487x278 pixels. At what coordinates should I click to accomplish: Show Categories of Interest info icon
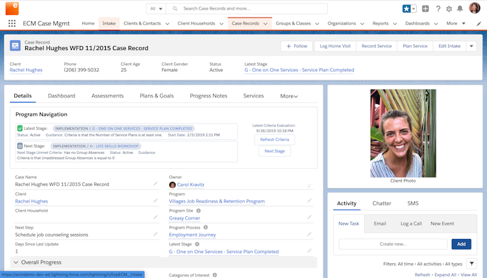coord(215,275)
